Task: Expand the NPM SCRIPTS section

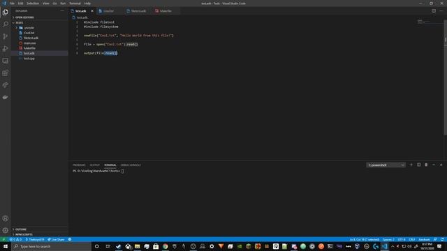Action: 40,234
